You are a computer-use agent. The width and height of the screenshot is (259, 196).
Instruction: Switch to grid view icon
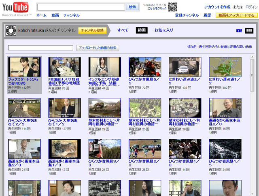tap(249, 31)
